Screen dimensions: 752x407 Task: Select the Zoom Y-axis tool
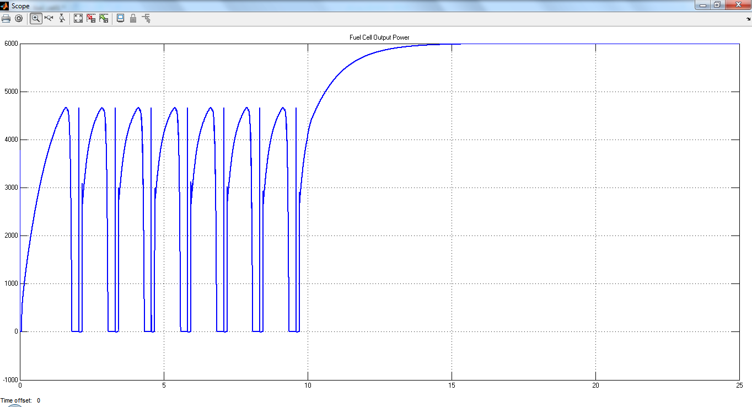(62, 18)
